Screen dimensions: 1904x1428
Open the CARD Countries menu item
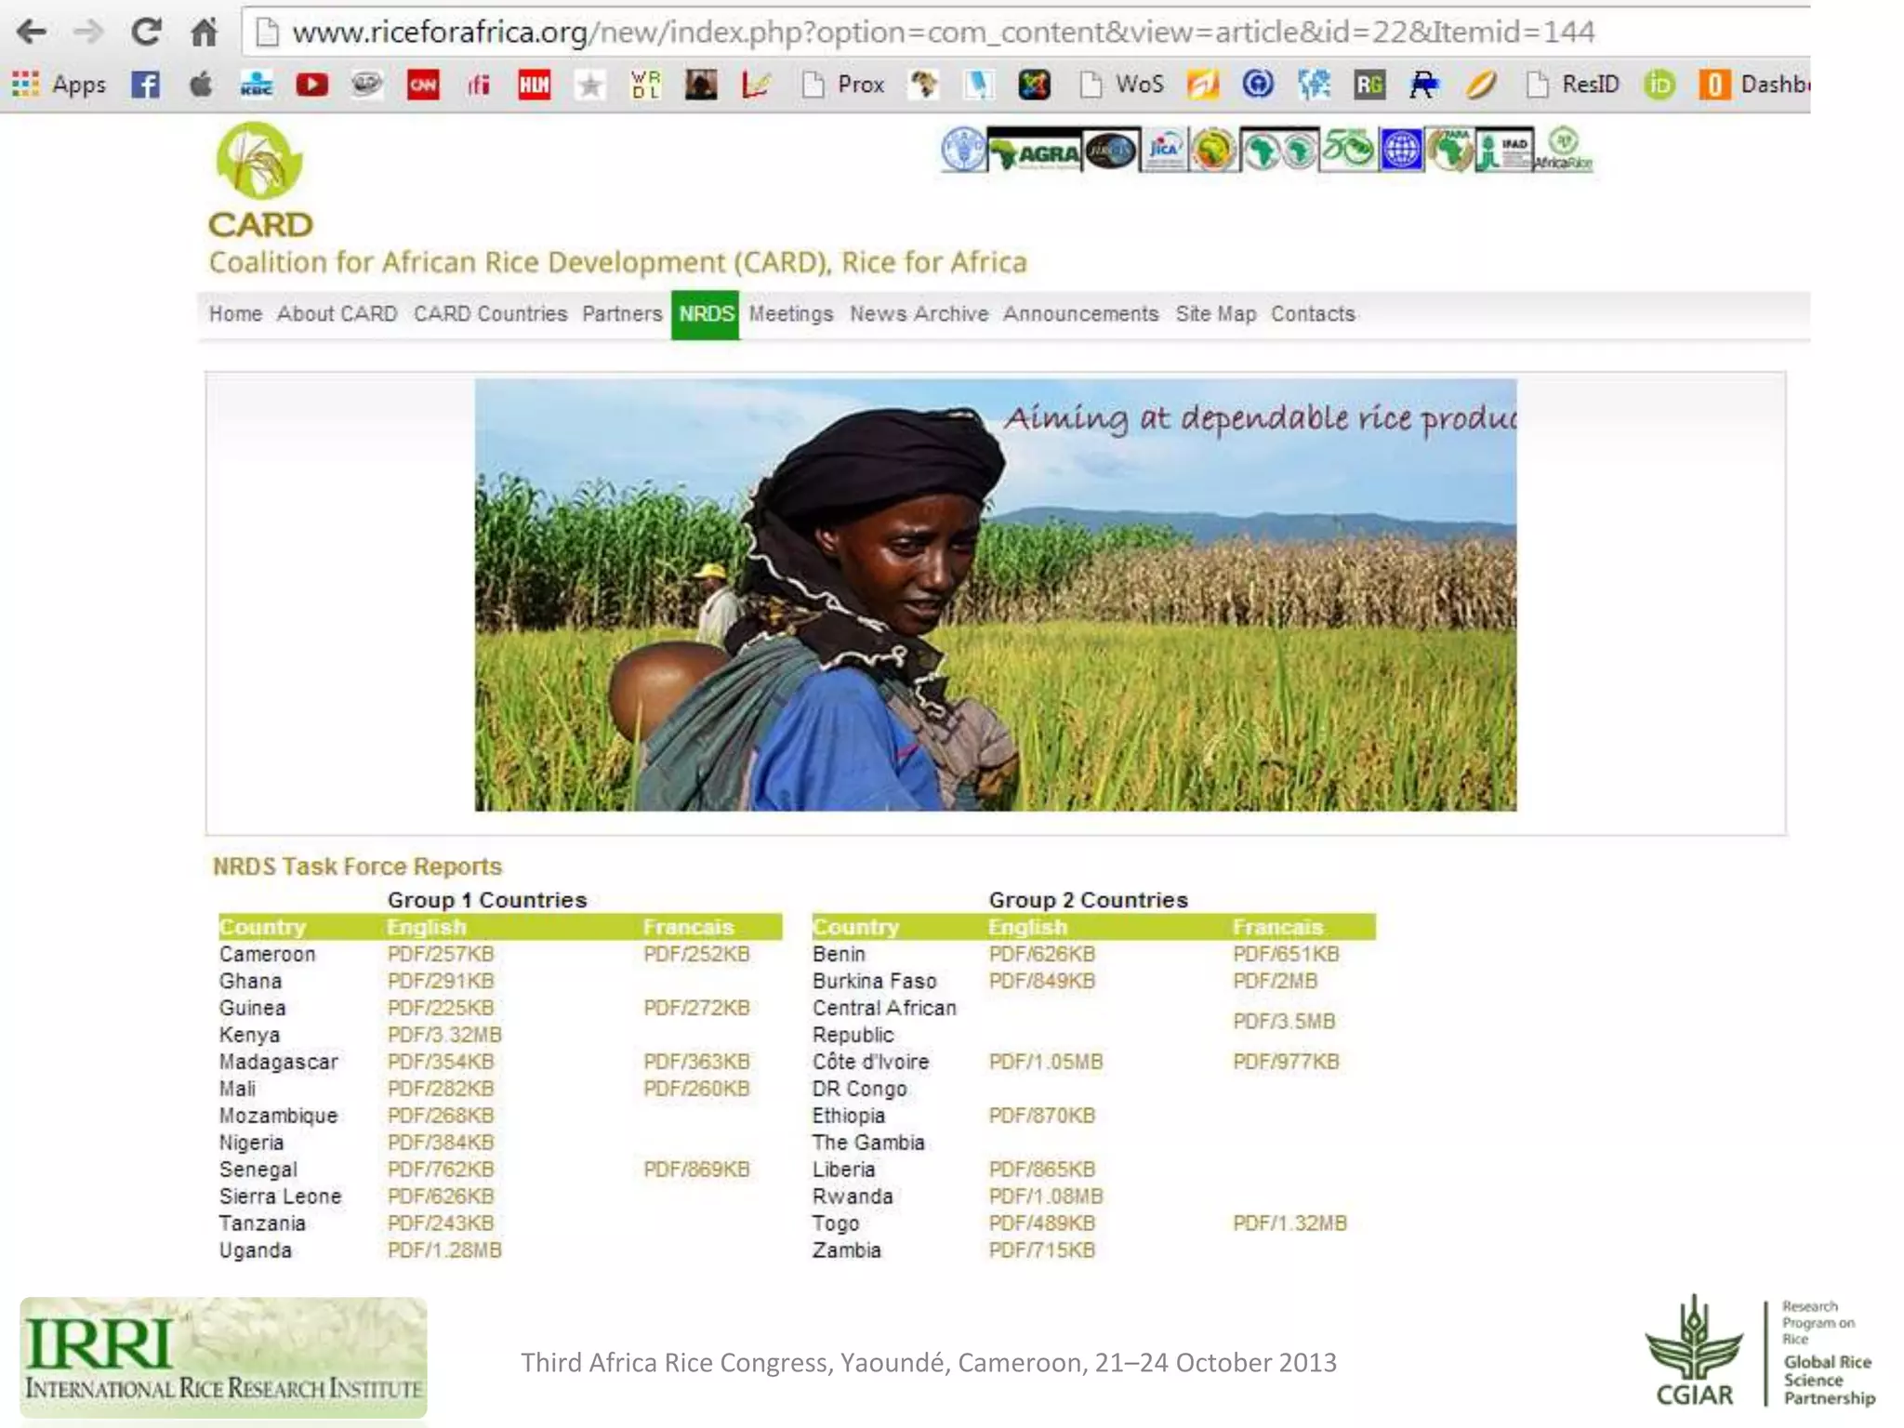[490, 314]
